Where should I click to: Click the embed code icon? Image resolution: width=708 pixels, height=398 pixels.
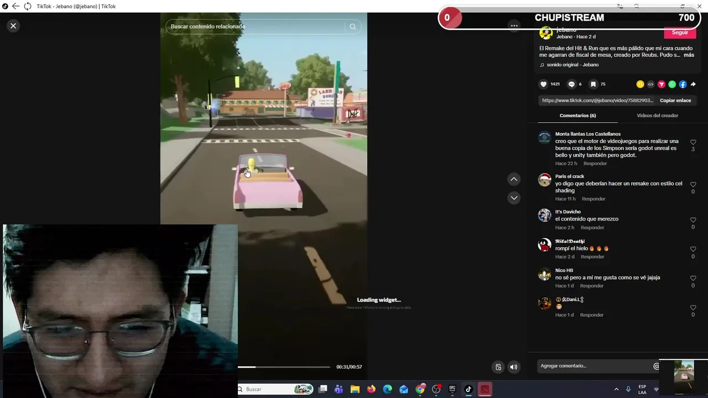(650, 85)
